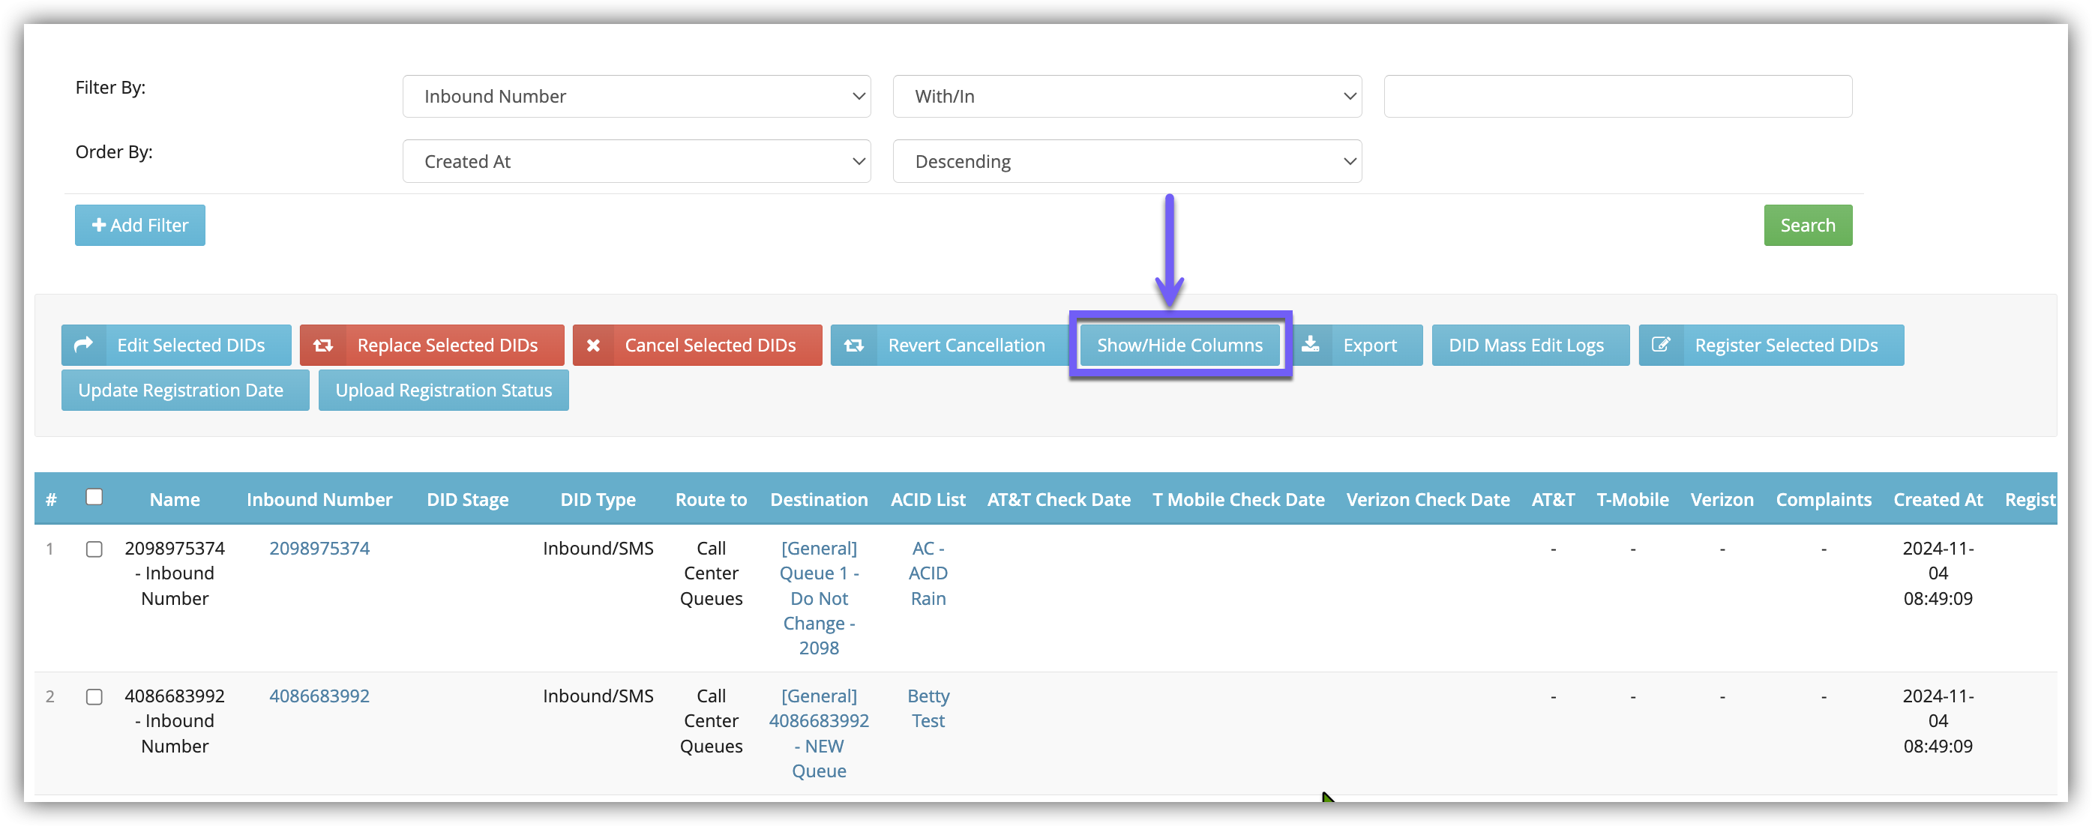Click the X icon on Cancel Selected DIDs
This screenshot has height=826, width=2092.
point(594,346)
